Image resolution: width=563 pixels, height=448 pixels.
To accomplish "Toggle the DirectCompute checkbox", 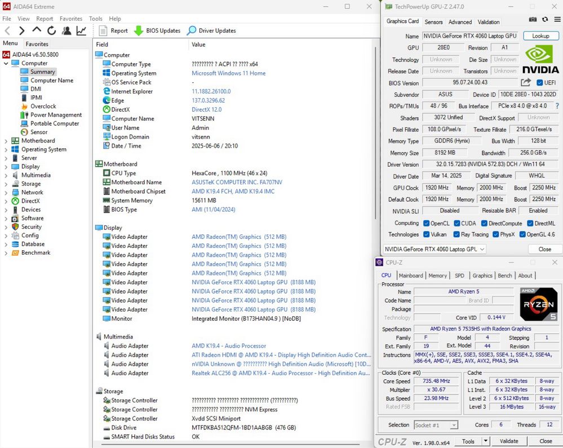I will pyautogui.click(x=484, y=223).
